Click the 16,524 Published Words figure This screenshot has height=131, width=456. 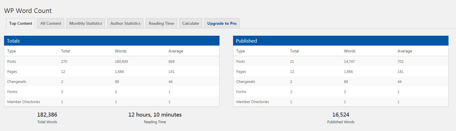click(341, 115)
